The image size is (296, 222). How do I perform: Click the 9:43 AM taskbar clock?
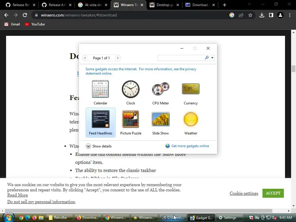286,218
